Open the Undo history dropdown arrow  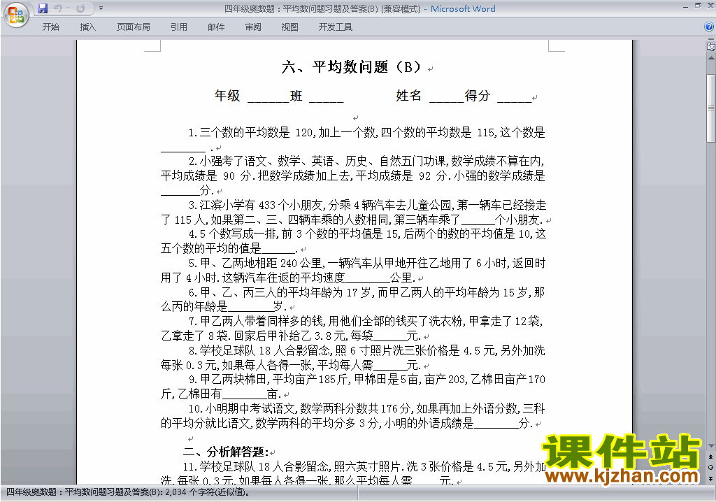(x=68, y=8)
